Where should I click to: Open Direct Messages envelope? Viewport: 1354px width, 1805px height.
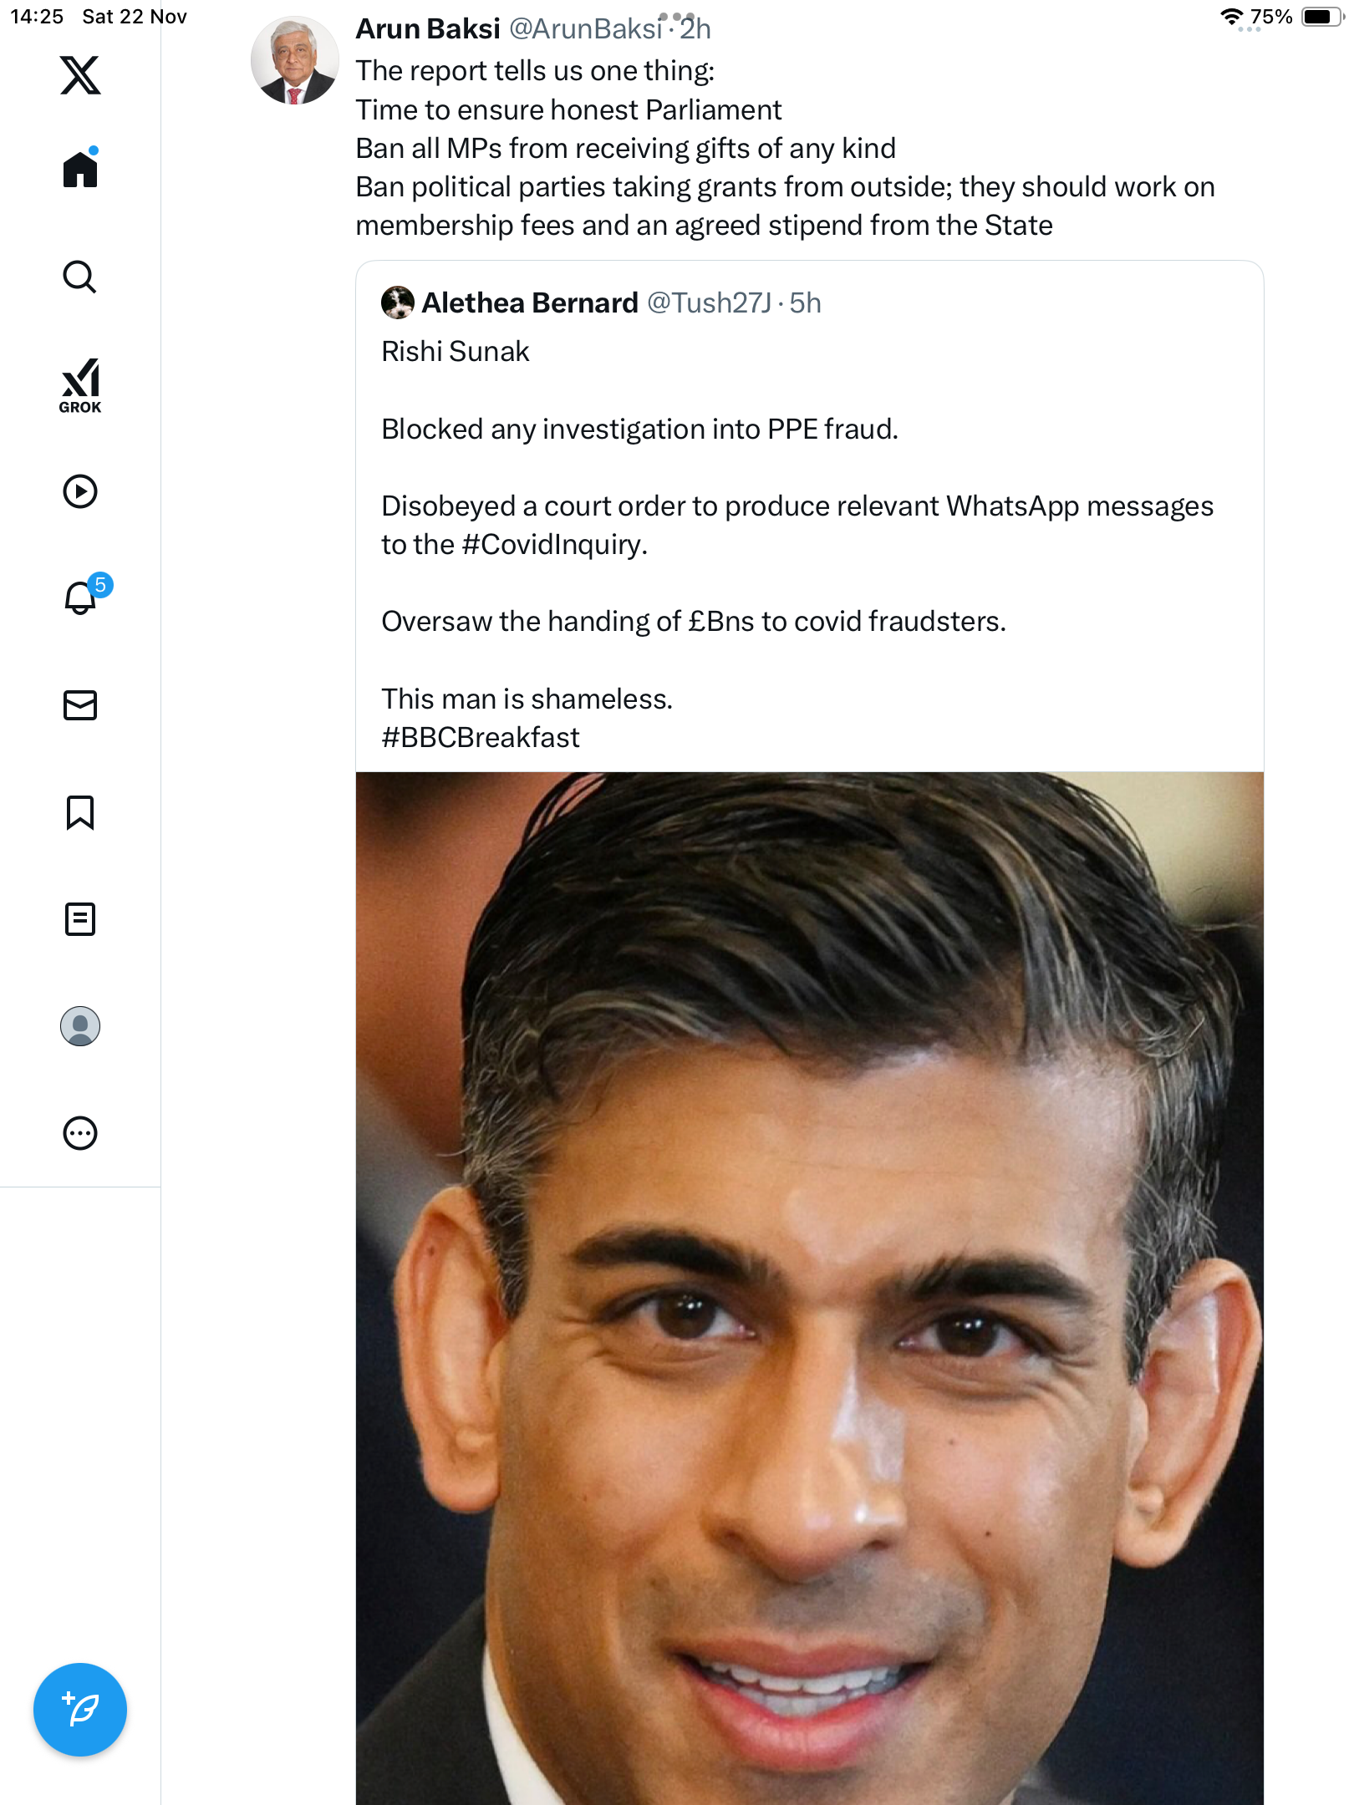click(80, 705)
